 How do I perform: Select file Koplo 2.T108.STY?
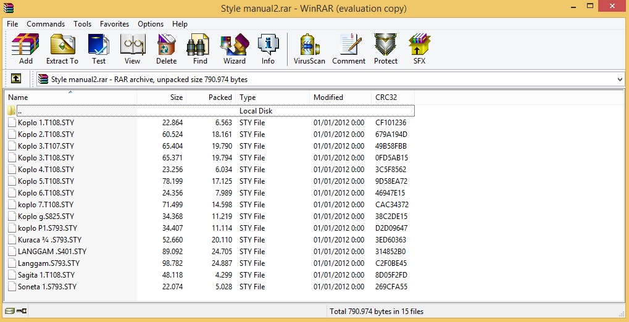coord(46,134)
